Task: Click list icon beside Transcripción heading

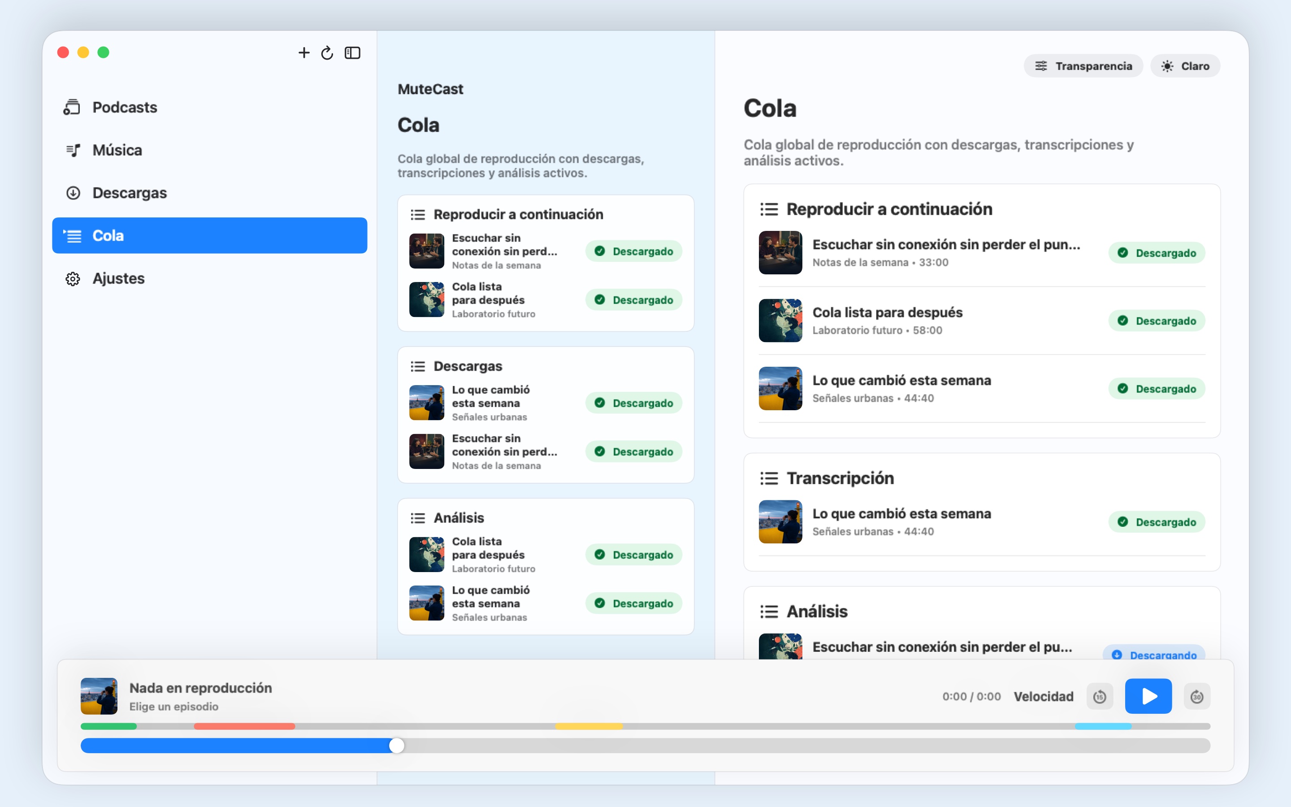Action: point(769,478)
